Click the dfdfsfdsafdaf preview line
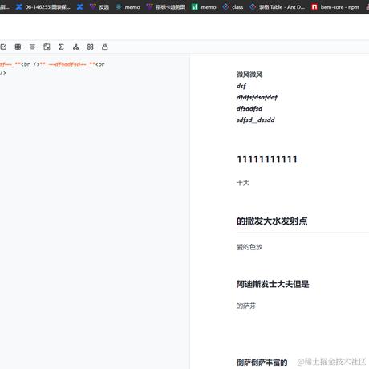The height and width of the screenshot is (369, 369). point(257,97)
